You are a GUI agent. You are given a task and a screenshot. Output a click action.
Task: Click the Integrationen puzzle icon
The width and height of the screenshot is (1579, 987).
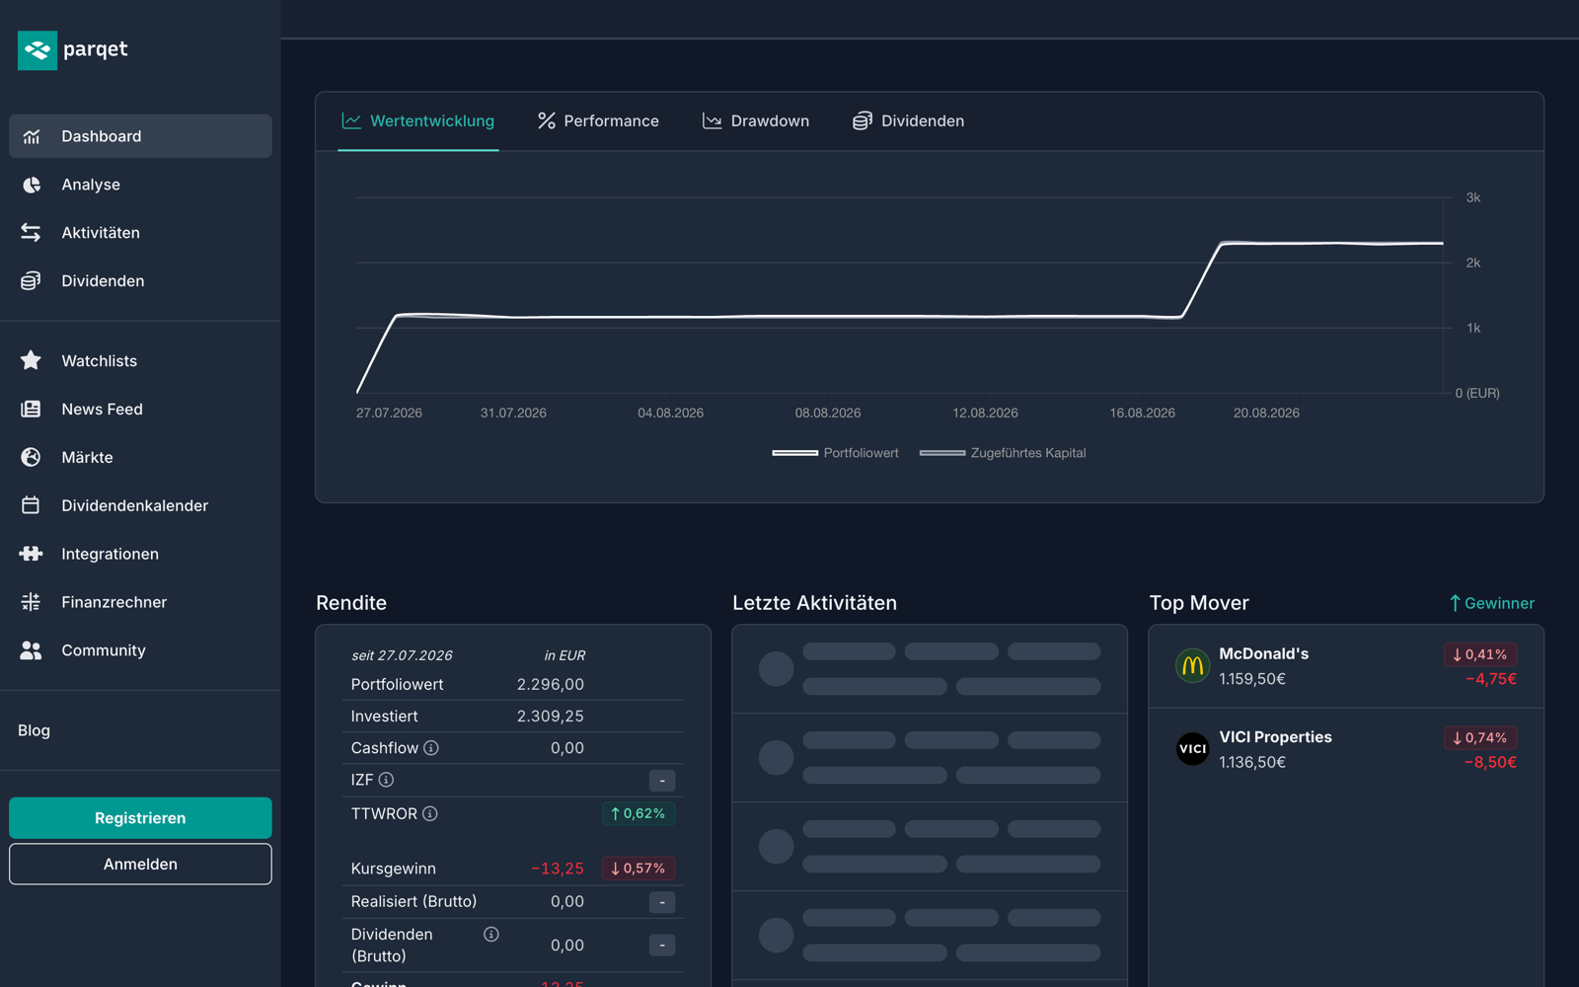tap(32, 554)
